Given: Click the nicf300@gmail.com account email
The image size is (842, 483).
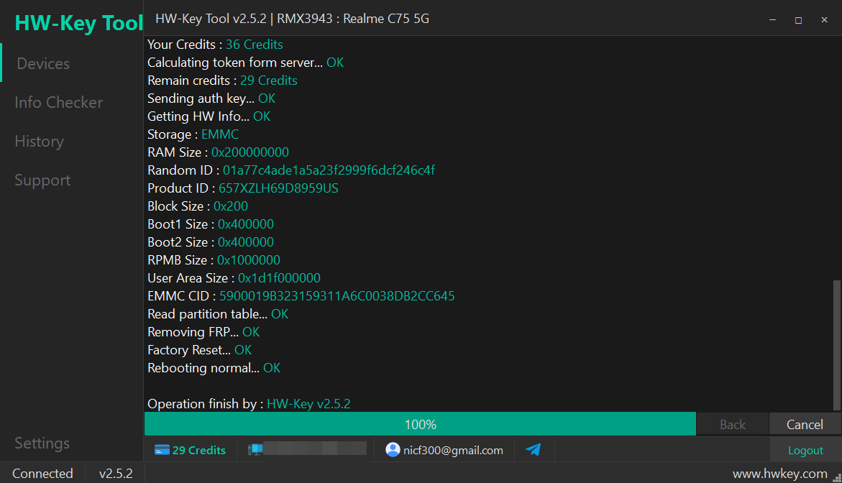Looking at the screenshot, I should point(453,450).
